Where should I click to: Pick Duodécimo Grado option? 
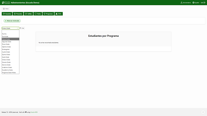pyautogui.click(x=10, y=70)
